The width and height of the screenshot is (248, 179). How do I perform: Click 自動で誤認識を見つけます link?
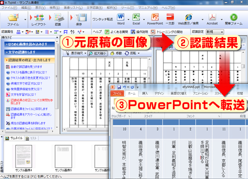(26, 67)
